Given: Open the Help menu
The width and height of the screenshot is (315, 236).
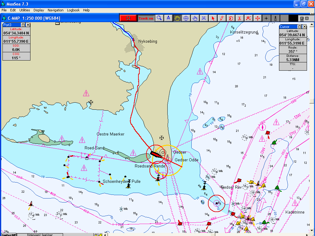Looking at the screenshot, I should click(86, 10).
